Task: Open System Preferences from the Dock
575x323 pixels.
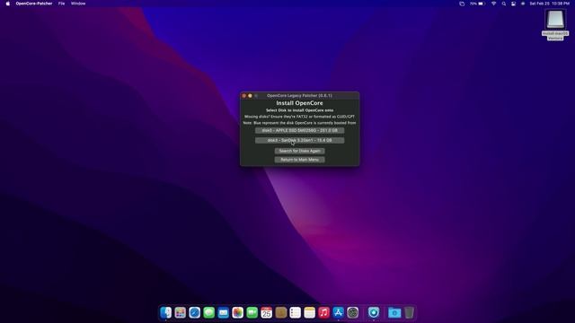Action: tap(353, 312)
